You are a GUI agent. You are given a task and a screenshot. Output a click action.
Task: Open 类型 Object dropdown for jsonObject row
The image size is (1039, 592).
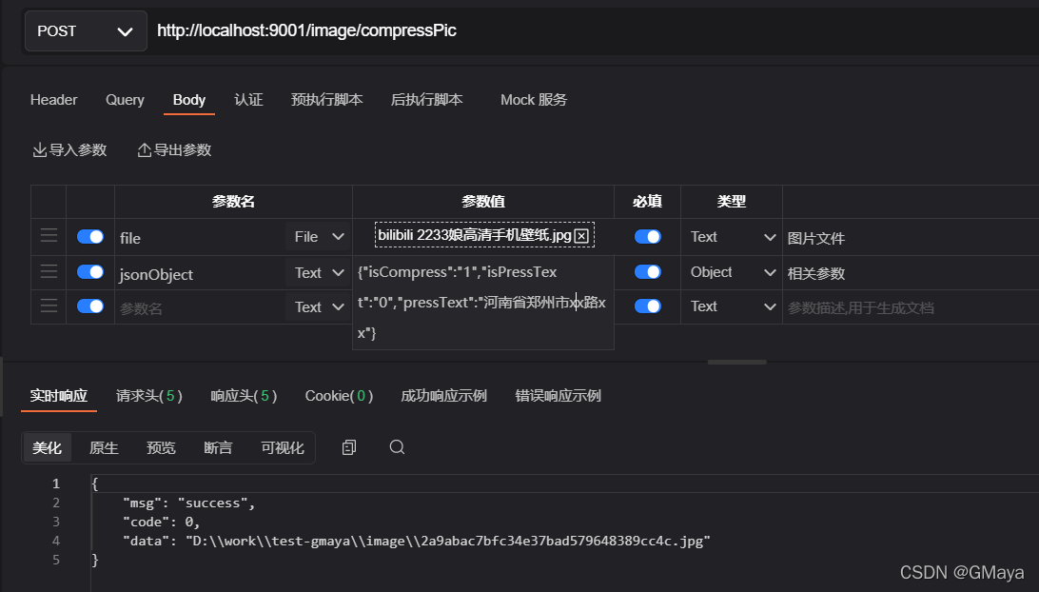[x=733, y=272]
